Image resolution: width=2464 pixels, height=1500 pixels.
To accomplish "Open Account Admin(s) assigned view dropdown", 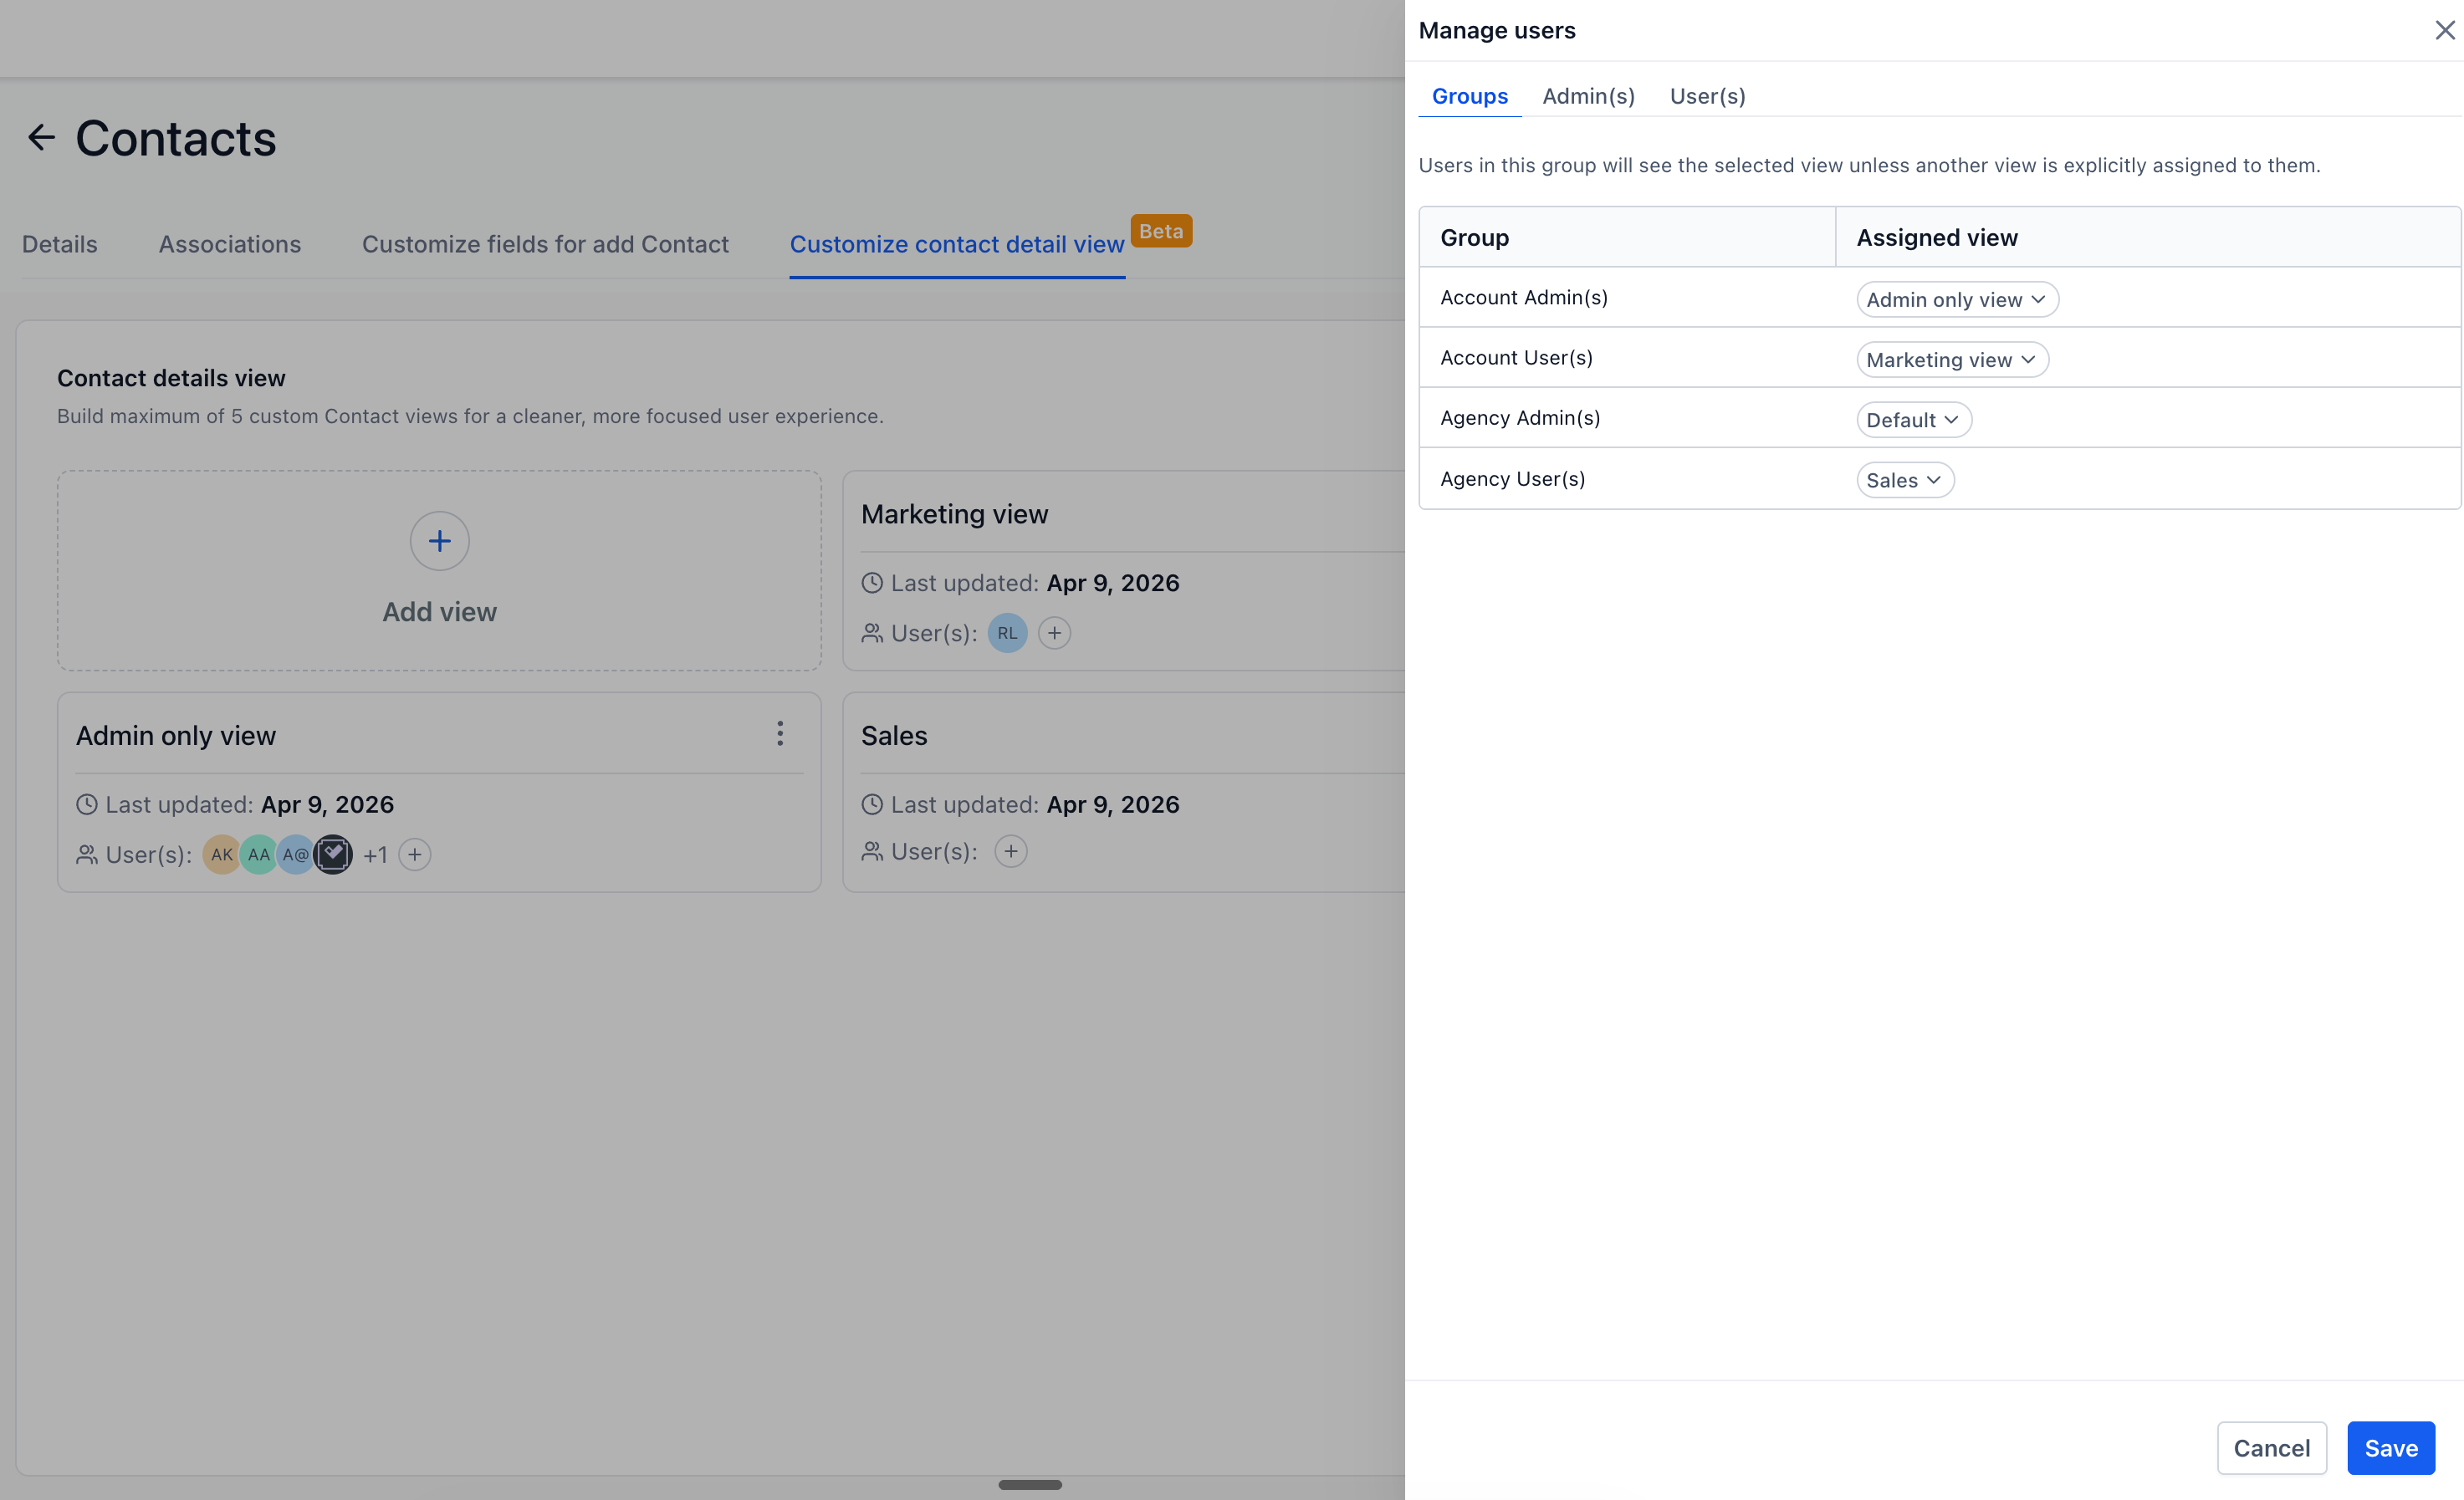I will pos(1956,300).
